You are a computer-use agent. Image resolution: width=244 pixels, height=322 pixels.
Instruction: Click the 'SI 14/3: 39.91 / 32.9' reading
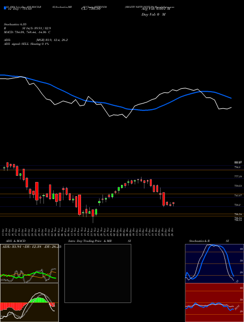click(37, 28)
